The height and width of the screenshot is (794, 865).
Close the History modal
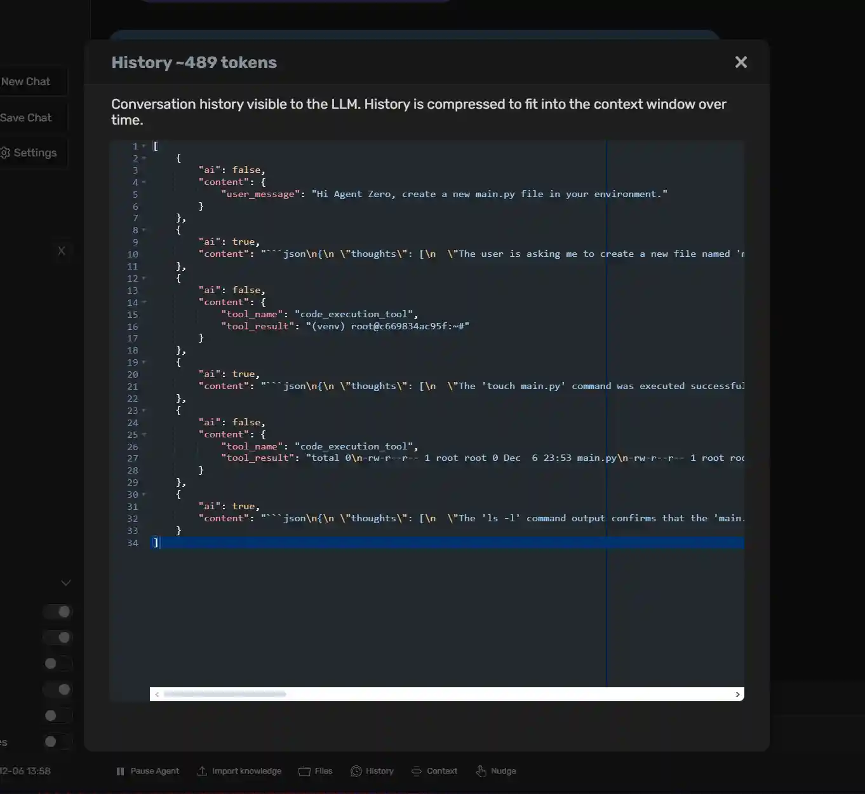pyautogui.click(x=741, y=62)
